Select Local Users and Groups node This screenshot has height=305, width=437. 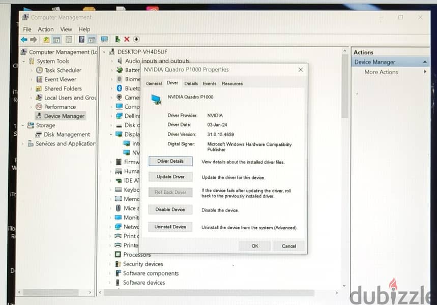click(70, 98)
